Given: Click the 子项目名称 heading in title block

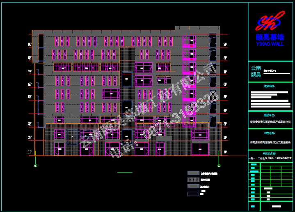Looking at the screenshot, I should pos(271,153).
